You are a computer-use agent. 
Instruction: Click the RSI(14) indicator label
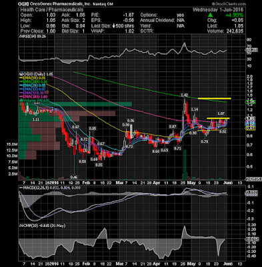[x=33, y=36]
